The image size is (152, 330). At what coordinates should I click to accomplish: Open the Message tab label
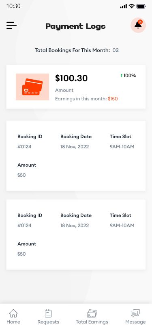click(135, 322)
